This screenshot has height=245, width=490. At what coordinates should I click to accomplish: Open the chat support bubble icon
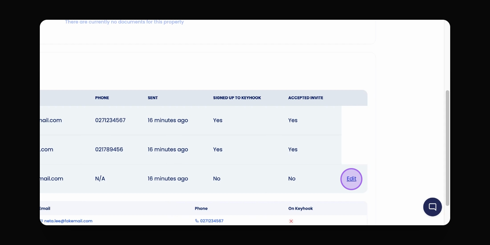(x=432, y=207)
